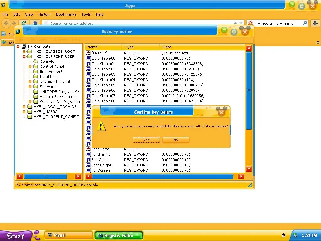Expand the HKEY_LOCAL_MACHINE node

click(x=24, y=107)
